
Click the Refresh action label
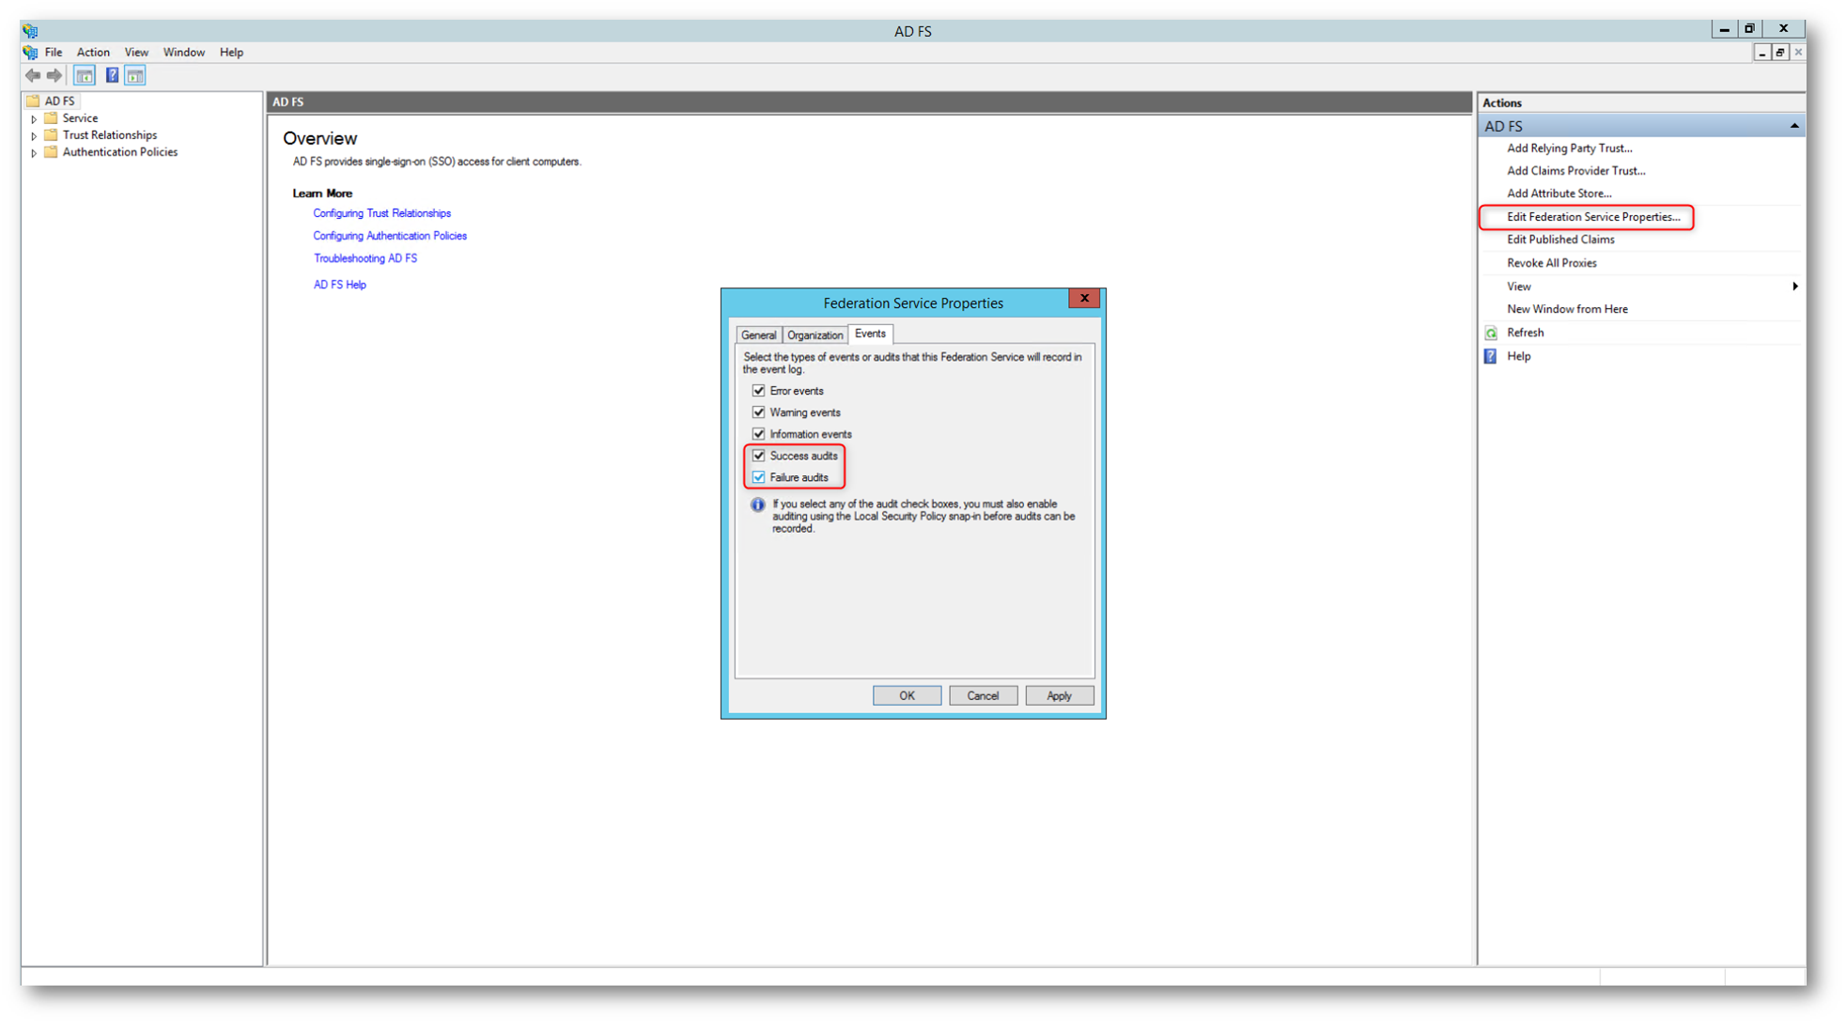[1525, 333]
